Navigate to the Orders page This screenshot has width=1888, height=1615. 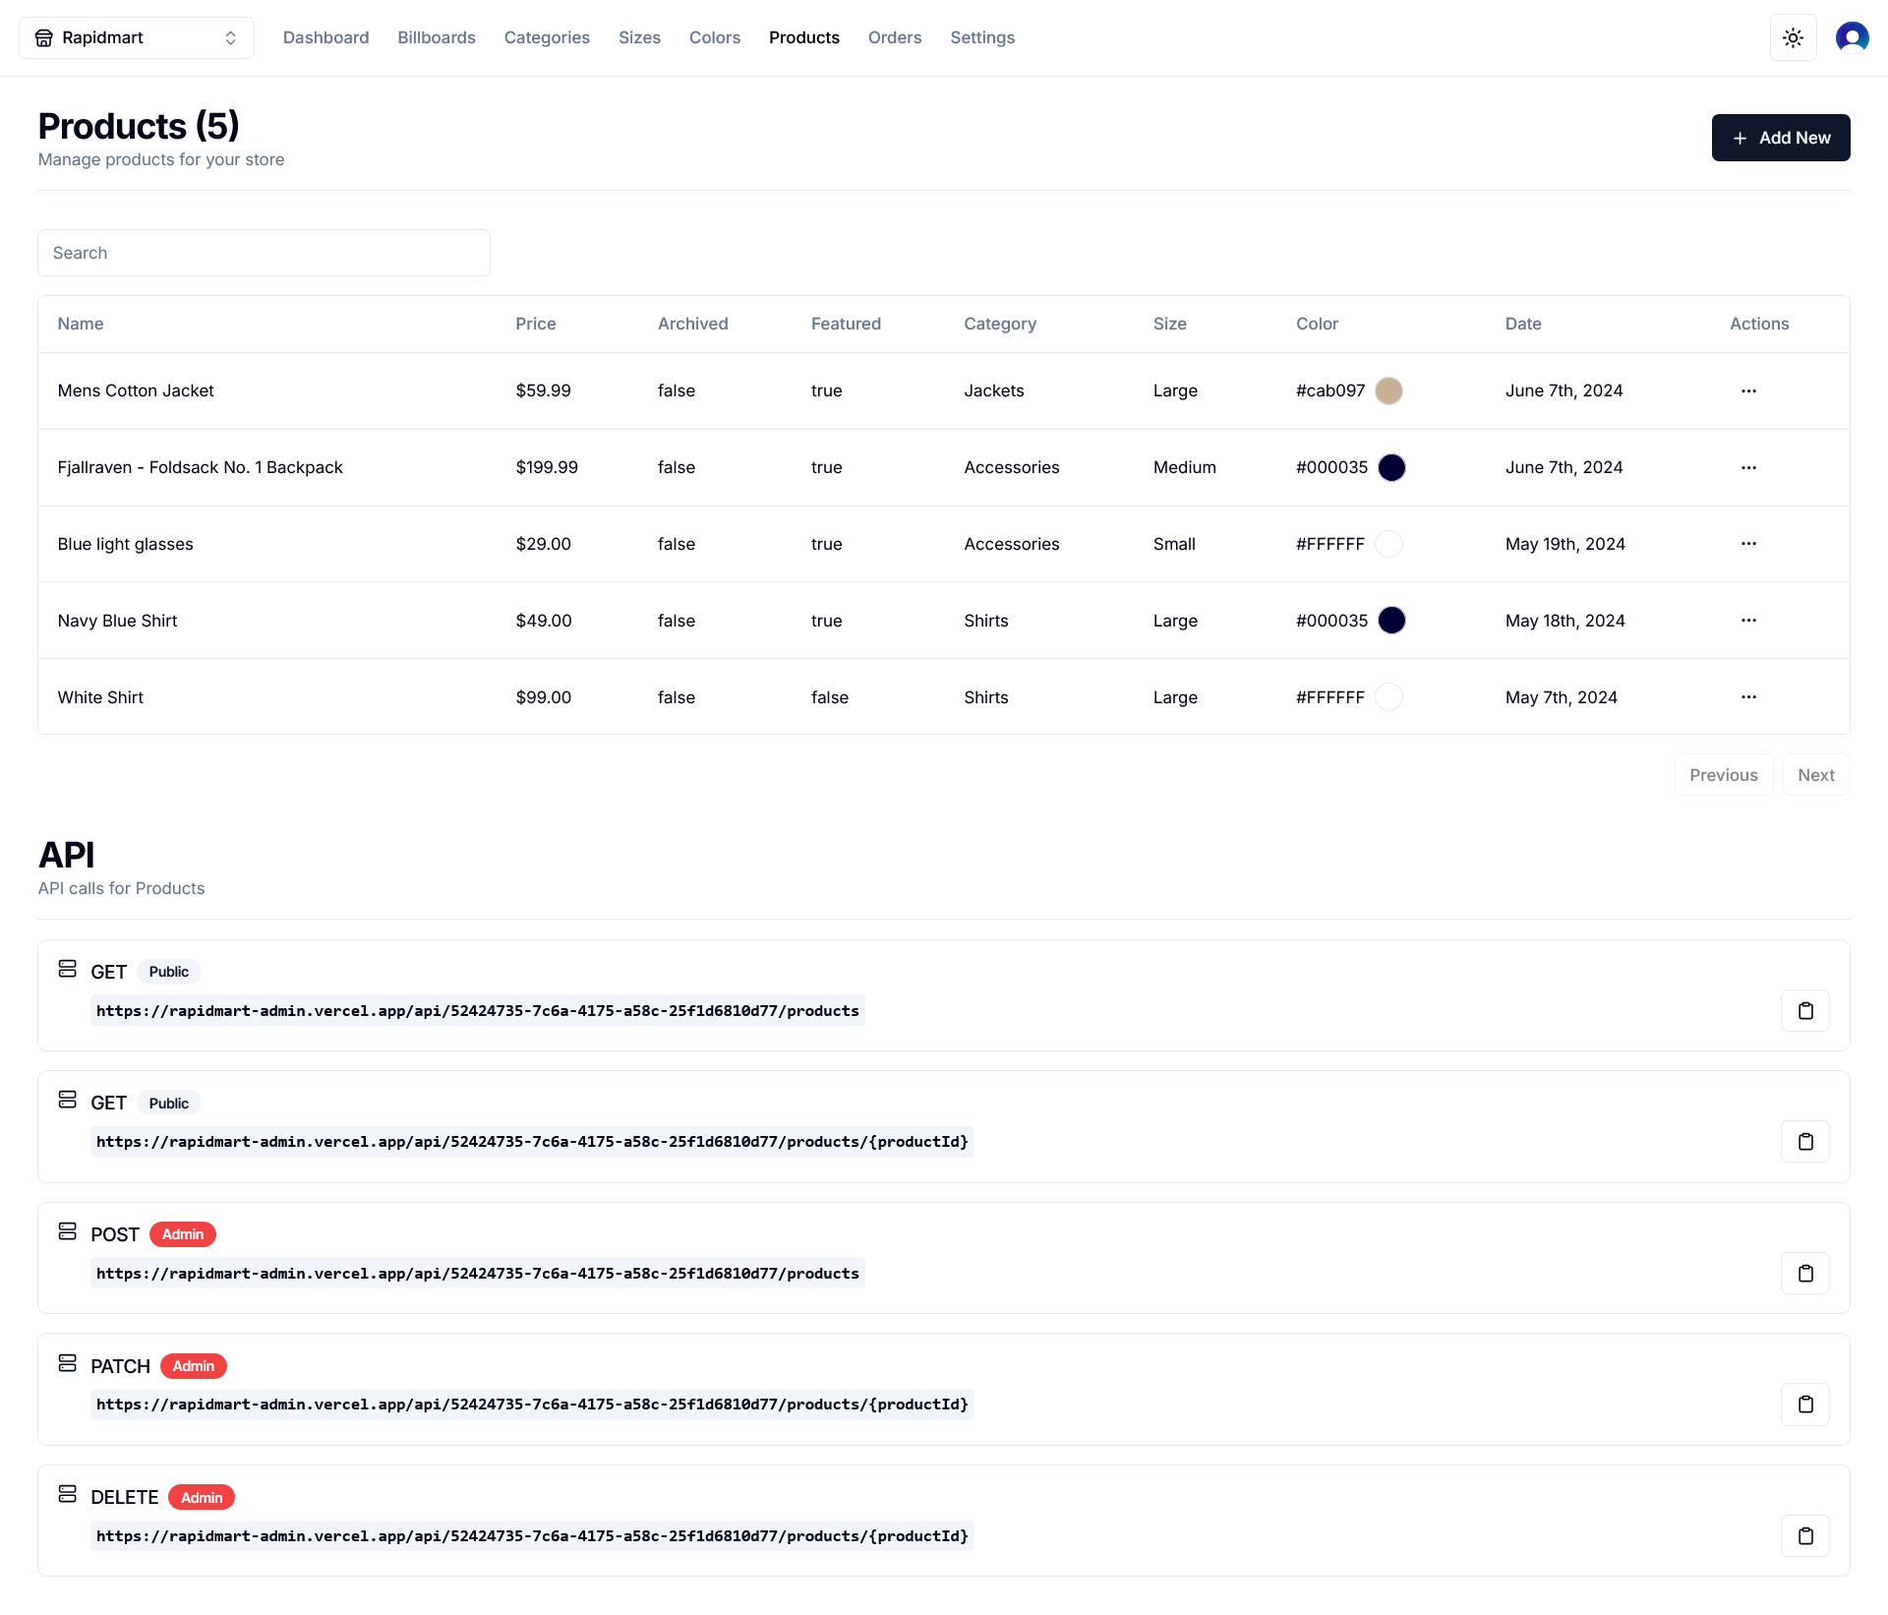(894, 37)
